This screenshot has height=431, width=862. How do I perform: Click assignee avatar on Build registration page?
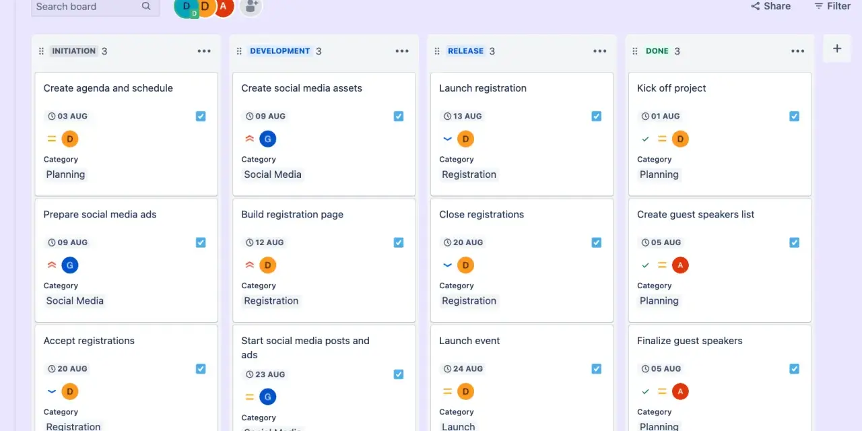(x=268, y=265)
